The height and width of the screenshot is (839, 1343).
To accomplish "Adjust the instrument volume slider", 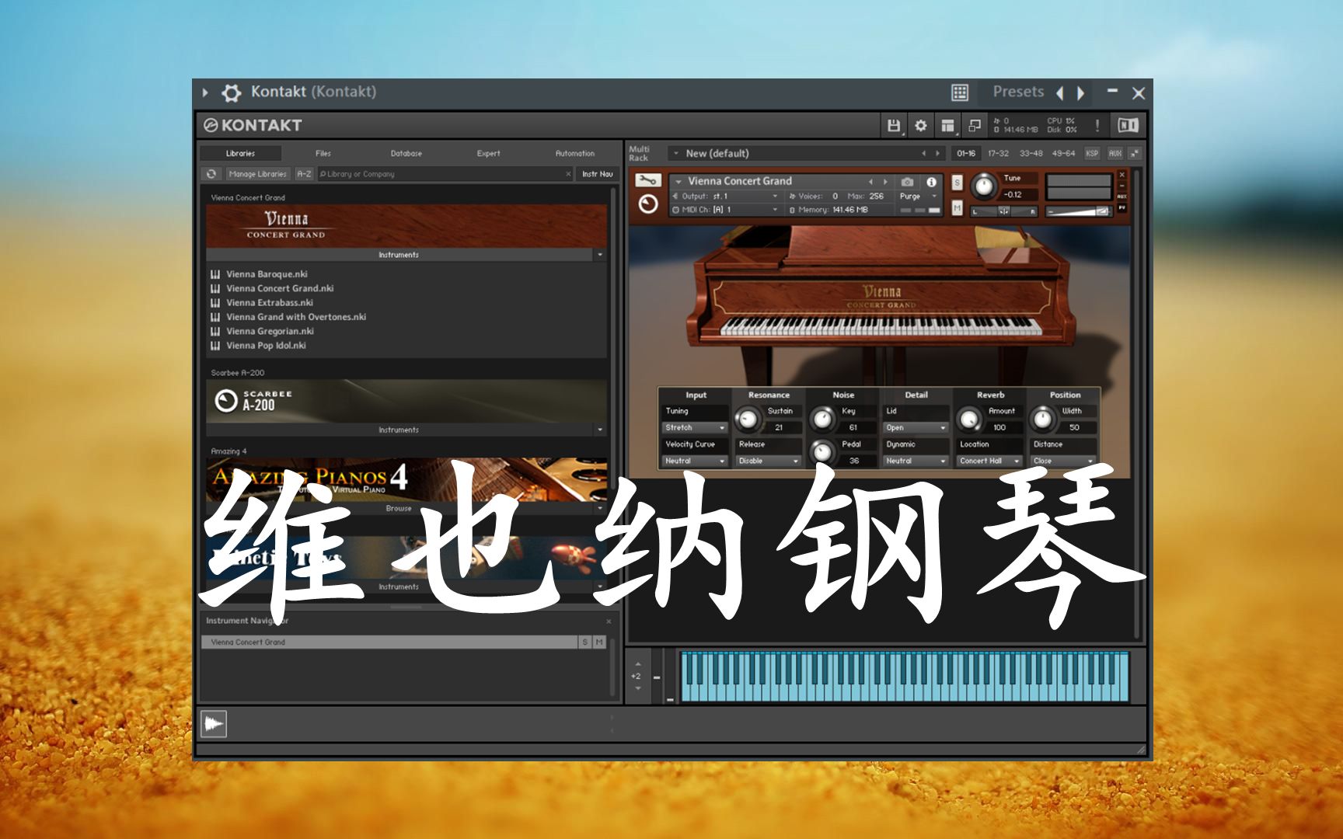I will click(x=1079, y=211).
